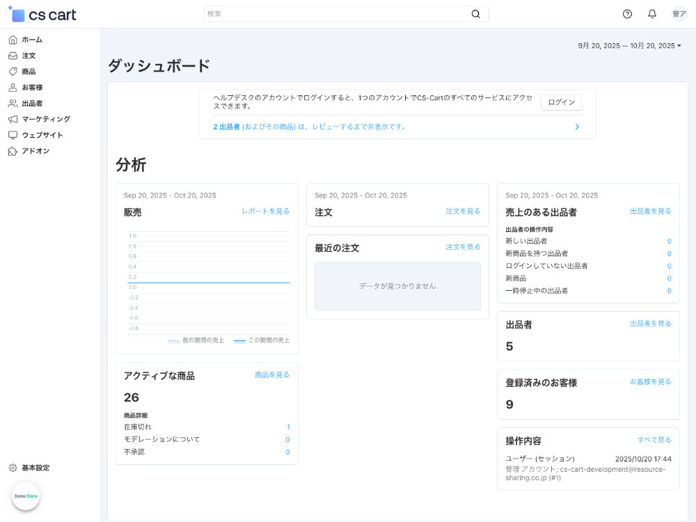This screenshot has height=522, width=696.
Task: Click the Marketing megaphone icon
Action: 13,119
